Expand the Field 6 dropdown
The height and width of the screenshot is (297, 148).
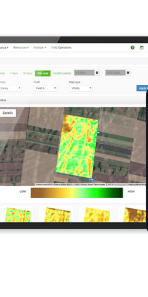[x=45, y=88]
